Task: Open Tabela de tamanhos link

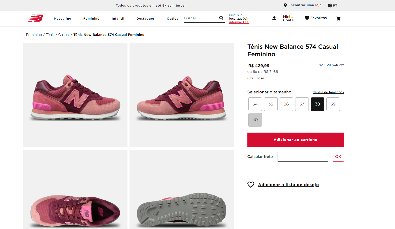Action: [x=328, y=92]
